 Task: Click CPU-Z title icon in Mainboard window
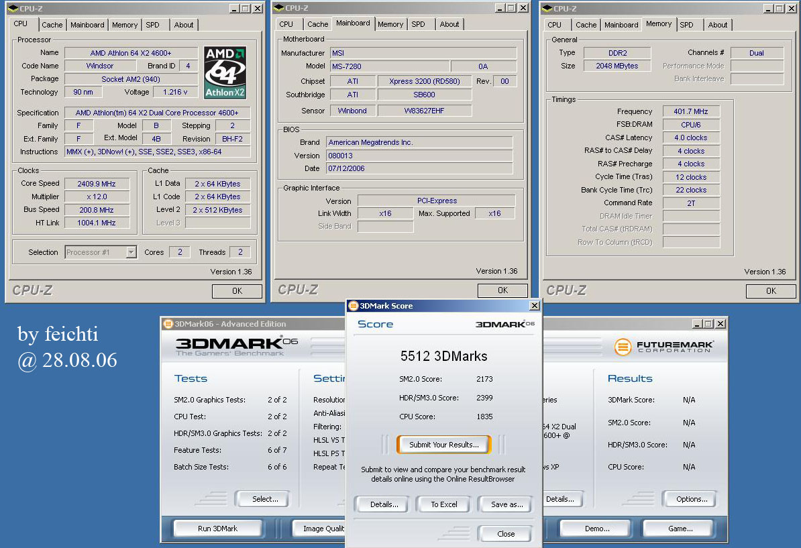[278, 8]
